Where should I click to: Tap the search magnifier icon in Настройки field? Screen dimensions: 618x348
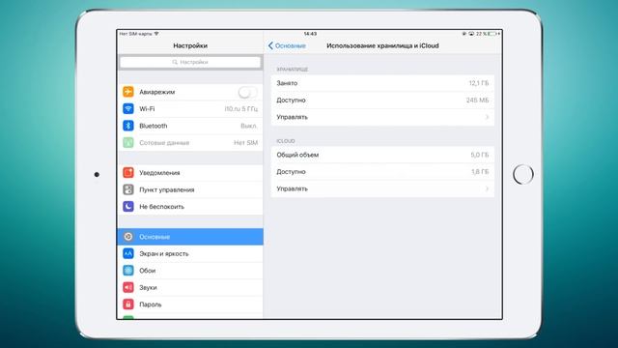[x=175, y=62]
